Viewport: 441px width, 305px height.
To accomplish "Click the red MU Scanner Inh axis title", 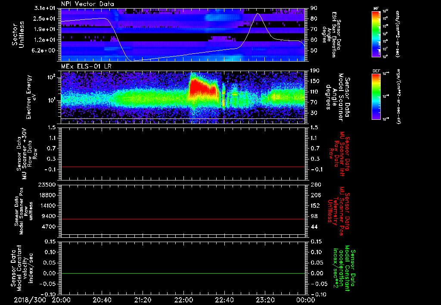I will [x=339, y=154].
